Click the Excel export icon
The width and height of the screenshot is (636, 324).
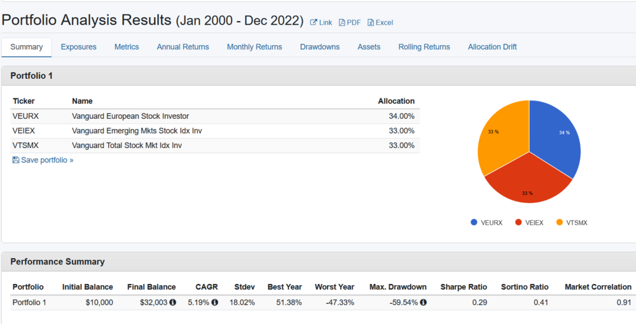pos(371,23)
